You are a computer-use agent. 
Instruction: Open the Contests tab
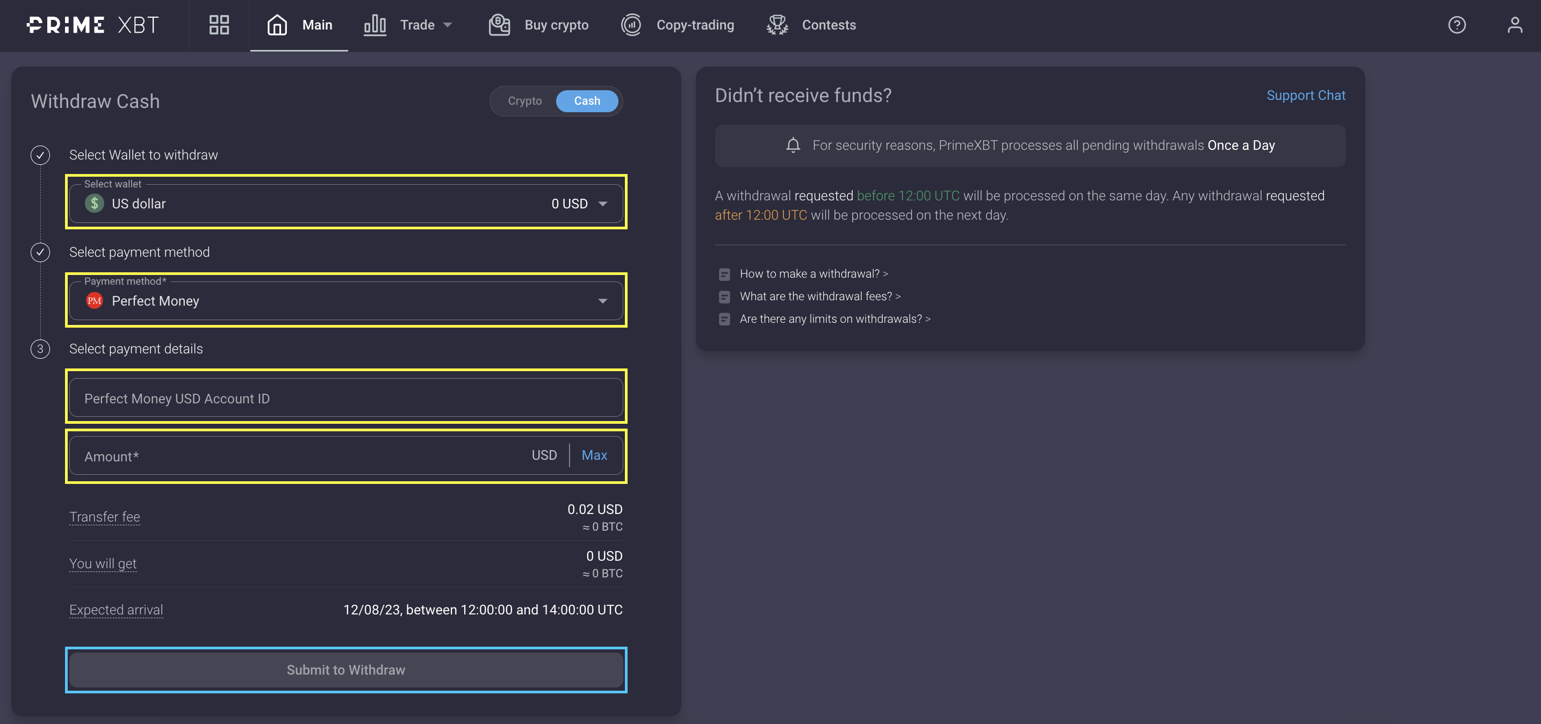(x=829, y=25)
